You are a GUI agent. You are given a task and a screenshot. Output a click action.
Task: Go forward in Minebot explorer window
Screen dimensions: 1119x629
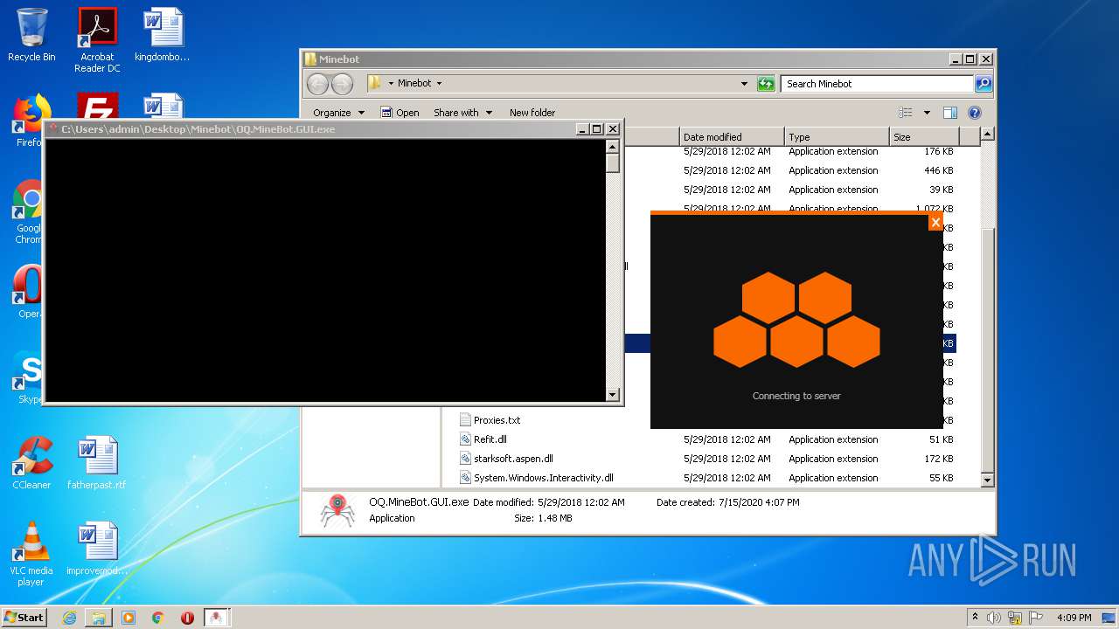click(x=342, y=84)
